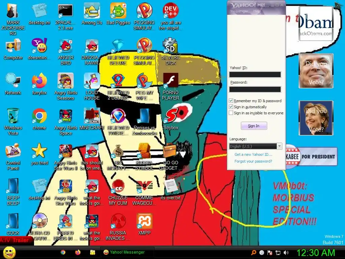Click the Computer desktop icon
This screenshot has height=259, width=345.
pyautogui.click(x=13, y=49)
